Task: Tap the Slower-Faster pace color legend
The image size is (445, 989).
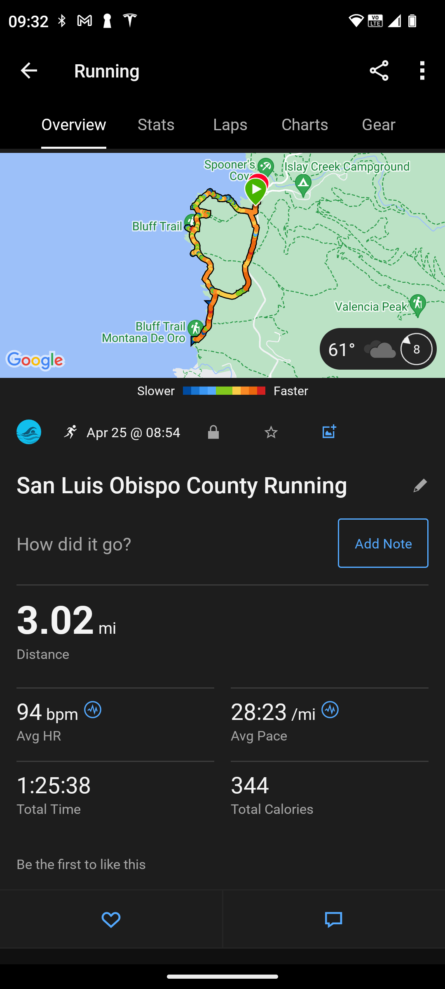Action: tap(223, 391)
